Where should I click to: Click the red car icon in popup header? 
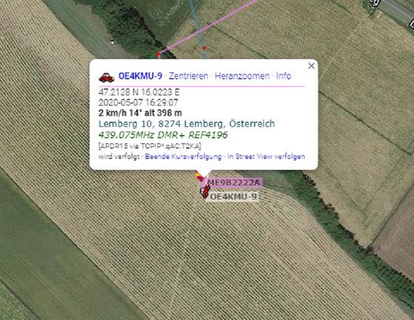click(x=107, y=77)
